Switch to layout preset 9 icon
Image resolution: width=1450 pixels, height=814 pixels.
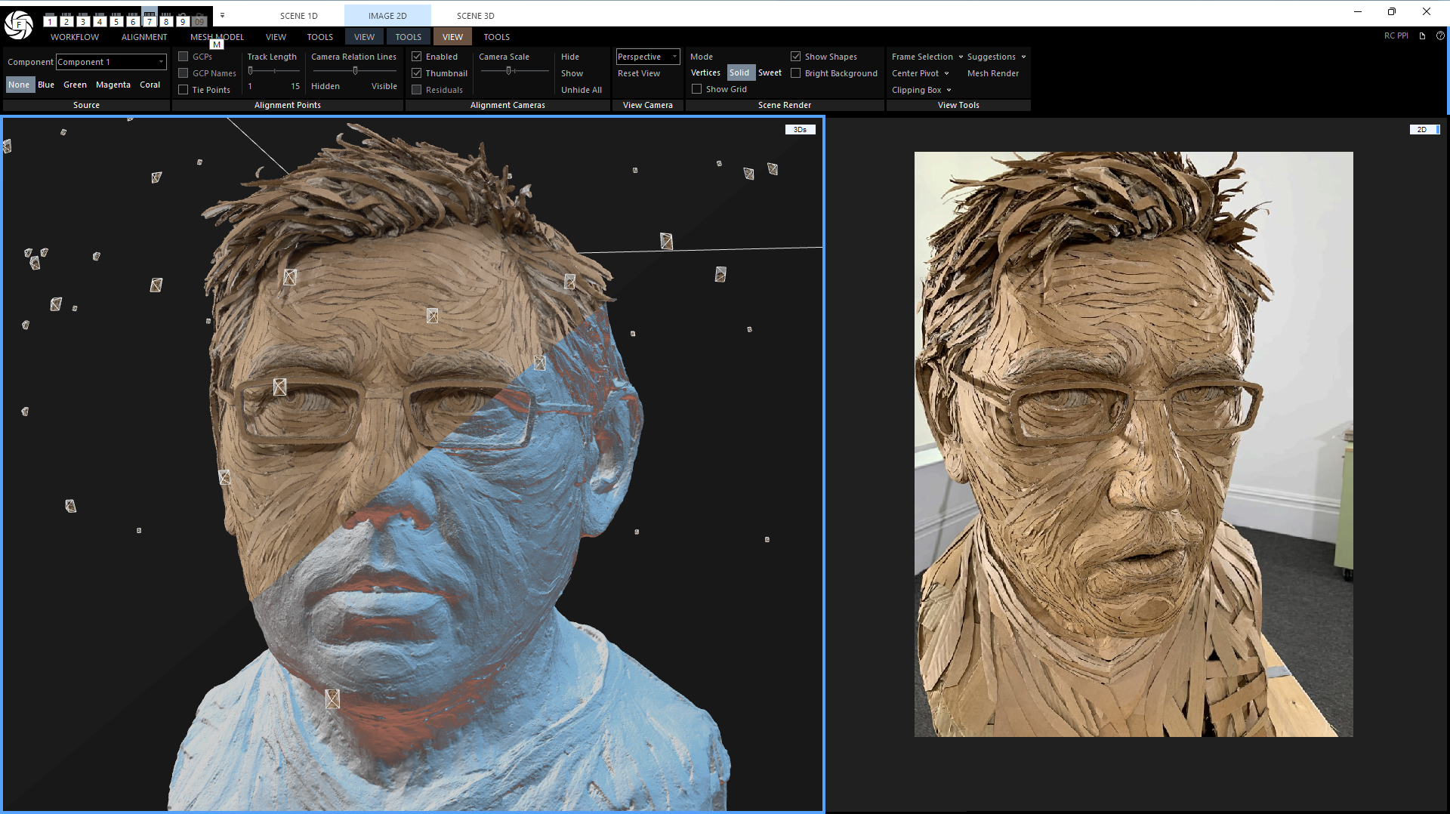click(x=182, y=22)
